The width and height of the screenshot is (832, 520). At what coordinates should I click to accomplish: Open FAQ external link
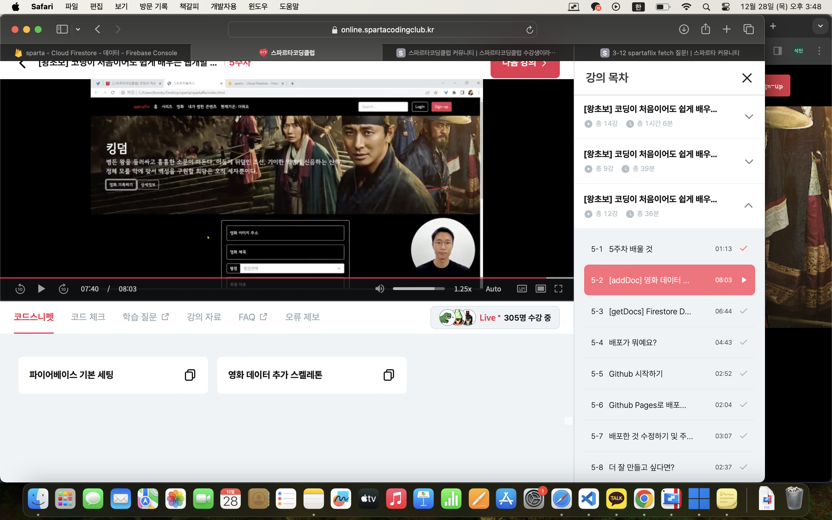[253, 317]
